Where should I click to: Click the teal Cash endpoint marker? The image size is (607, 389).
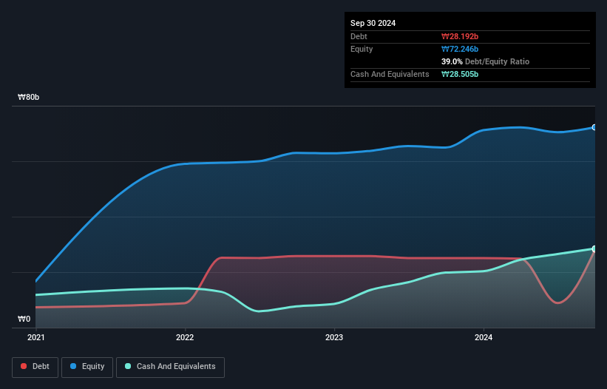pos(594,249)
